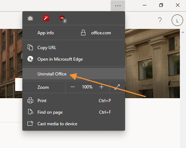The width and height of the screenshot is (186, 148).
Task: Open the red magic wand extension
Action: pos(46,18)
